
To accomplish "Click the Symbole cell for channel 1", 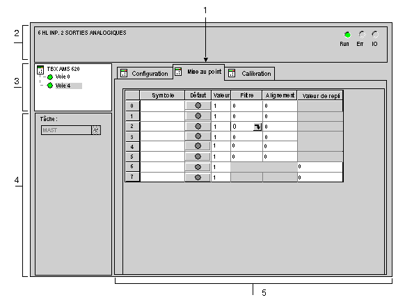I will (162, 116).
